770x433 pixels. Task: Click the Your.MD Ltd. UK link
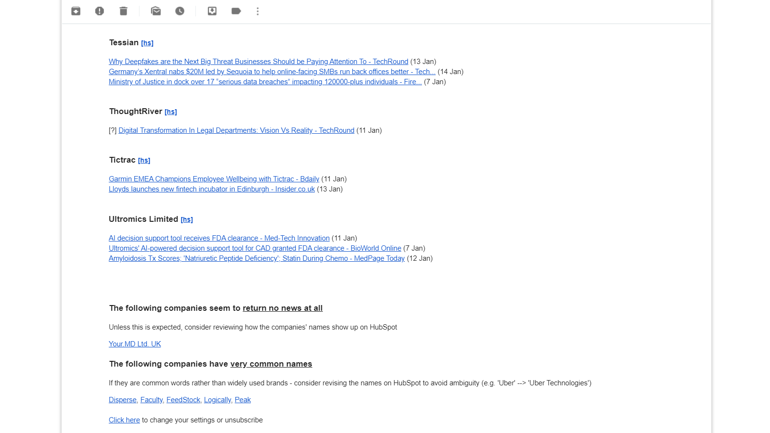point(135,344)
